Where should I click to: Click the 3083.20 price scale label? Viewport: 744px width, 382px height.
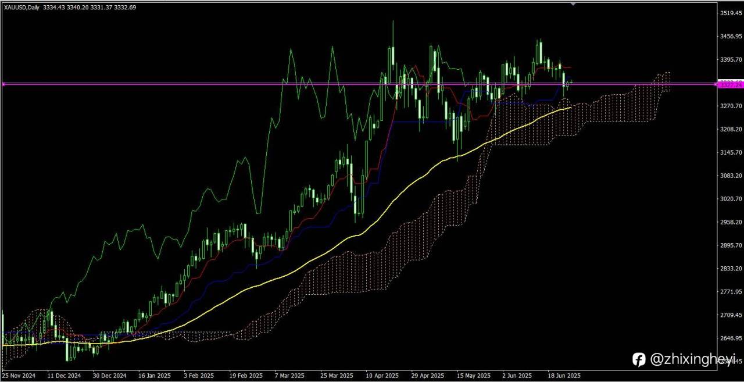[731, 176]
